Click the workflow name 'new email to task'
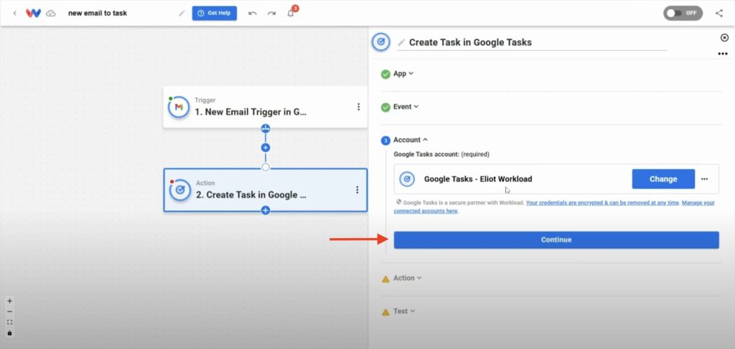This screenshot has width=735, height=349. [x=98, y=13]
